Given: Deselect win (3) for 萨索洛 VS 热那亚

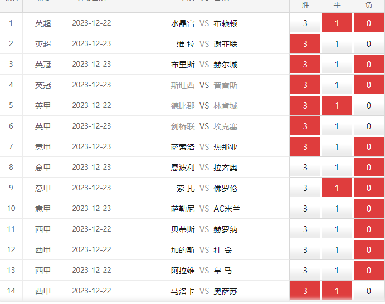Looking at the screenshot, I should pos(305,147).
